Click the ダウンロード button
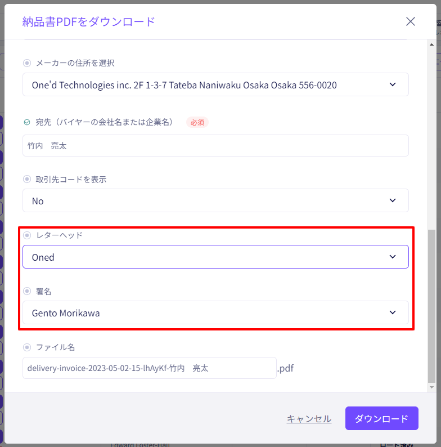The image size is (441, 447). pyautogui.click(x=382, y=418)
